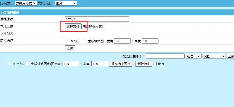
Task: Click the 选择文件 button
Action: [x=73, y=26]
